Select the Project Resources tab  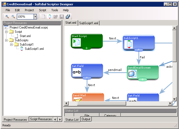tap(15, 119)
